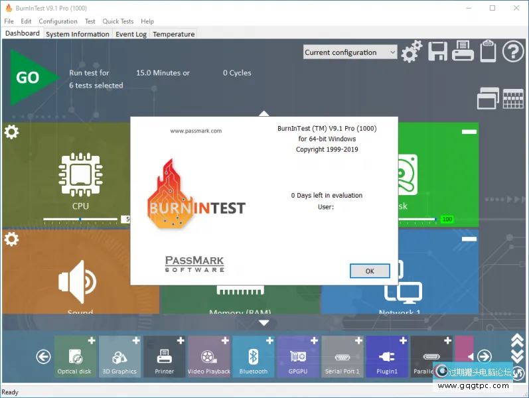
Task: Close the BurnInTest window
Action: (x=516, y=8)
